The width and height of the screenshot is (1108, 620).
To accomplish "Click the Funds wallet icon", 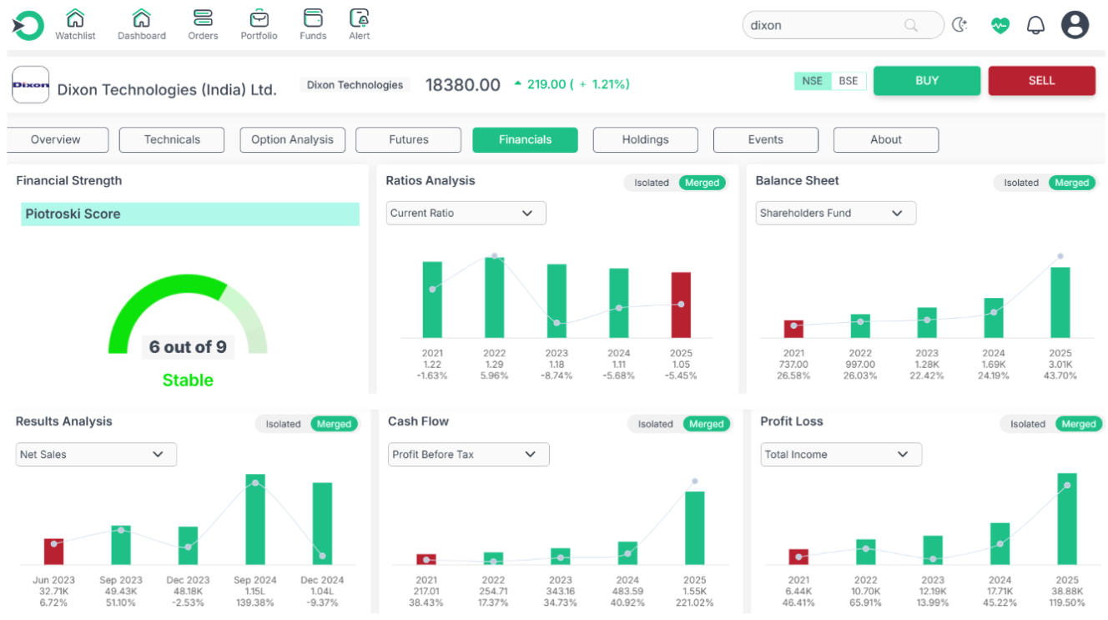I will tap(313, 18).
